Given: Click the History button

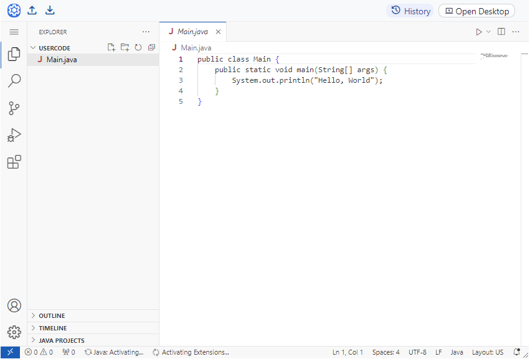Looking at the screenshot, I should [410, 11].
